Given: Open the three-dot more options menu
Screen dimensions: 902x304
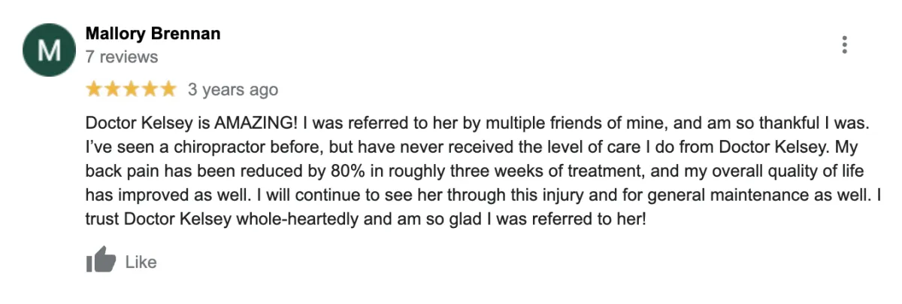Looking at the screenshot, I should click(845, 45).
